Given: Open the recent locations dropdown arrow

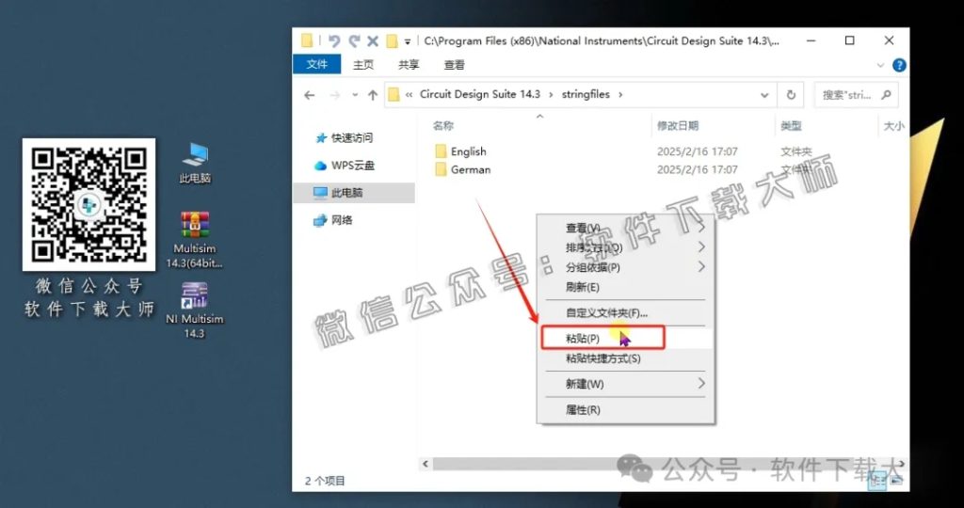Looking at the screenshot, I should 355,95.
